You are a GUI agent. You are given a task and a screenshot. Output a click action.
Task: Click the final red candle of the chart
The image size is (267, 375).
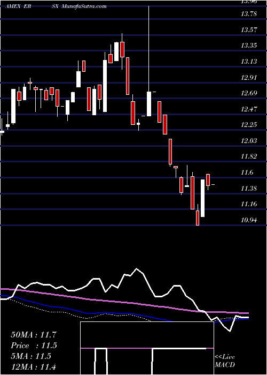208,180
